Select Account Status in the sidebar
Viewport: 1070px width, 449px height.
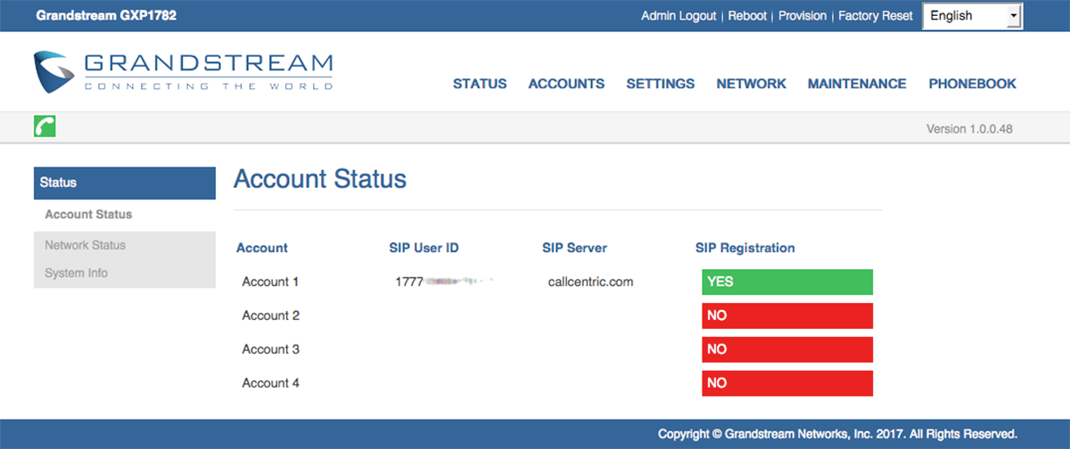coord(88,215)
